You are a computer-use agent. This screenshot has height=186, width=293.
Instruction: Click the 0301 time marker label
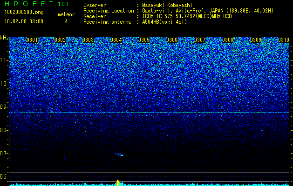click(32, 40)
